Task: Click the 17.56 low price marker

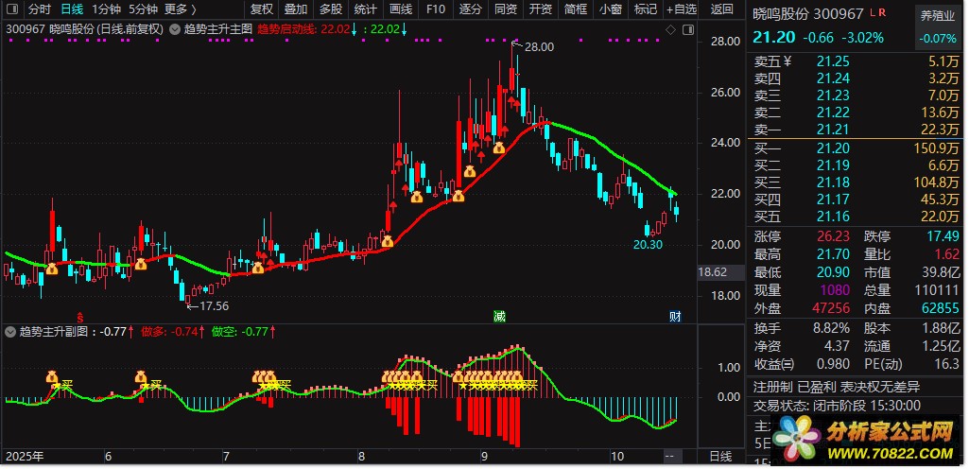Action: (215, 305)
